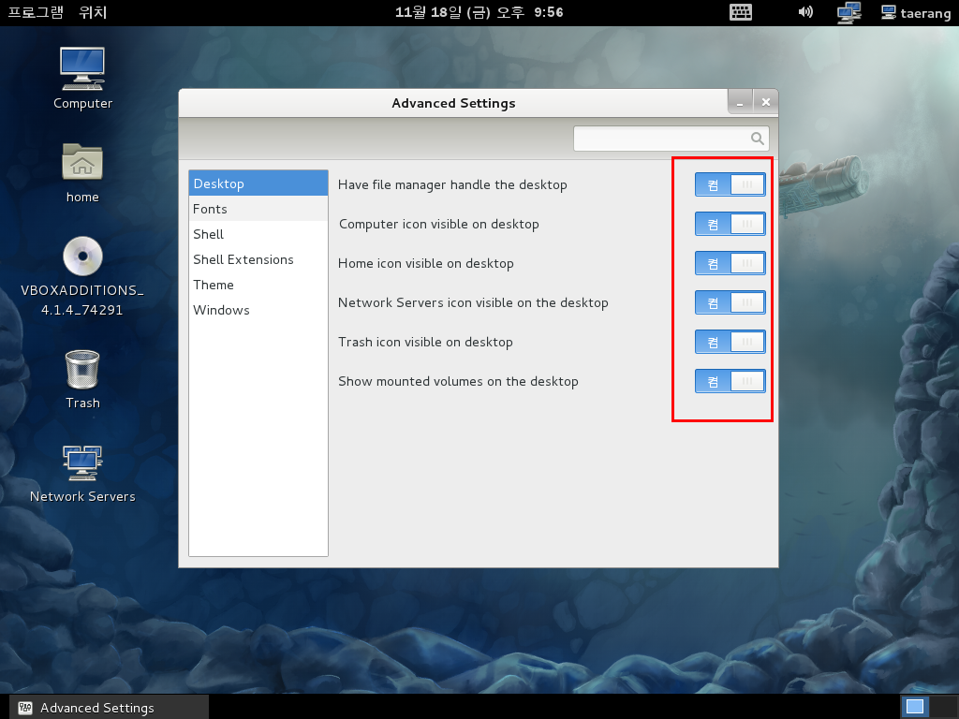959x719 pixels.
Task: Close the Advanced Settings window
Action: point(766,102)
